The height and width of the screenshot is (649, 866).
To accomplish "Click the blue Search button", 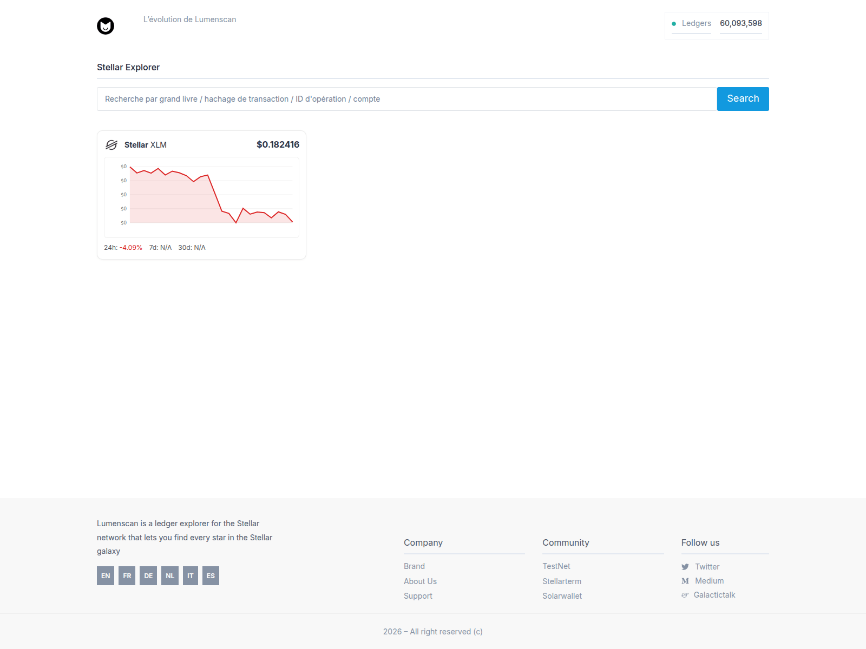I will coord(743,99).
